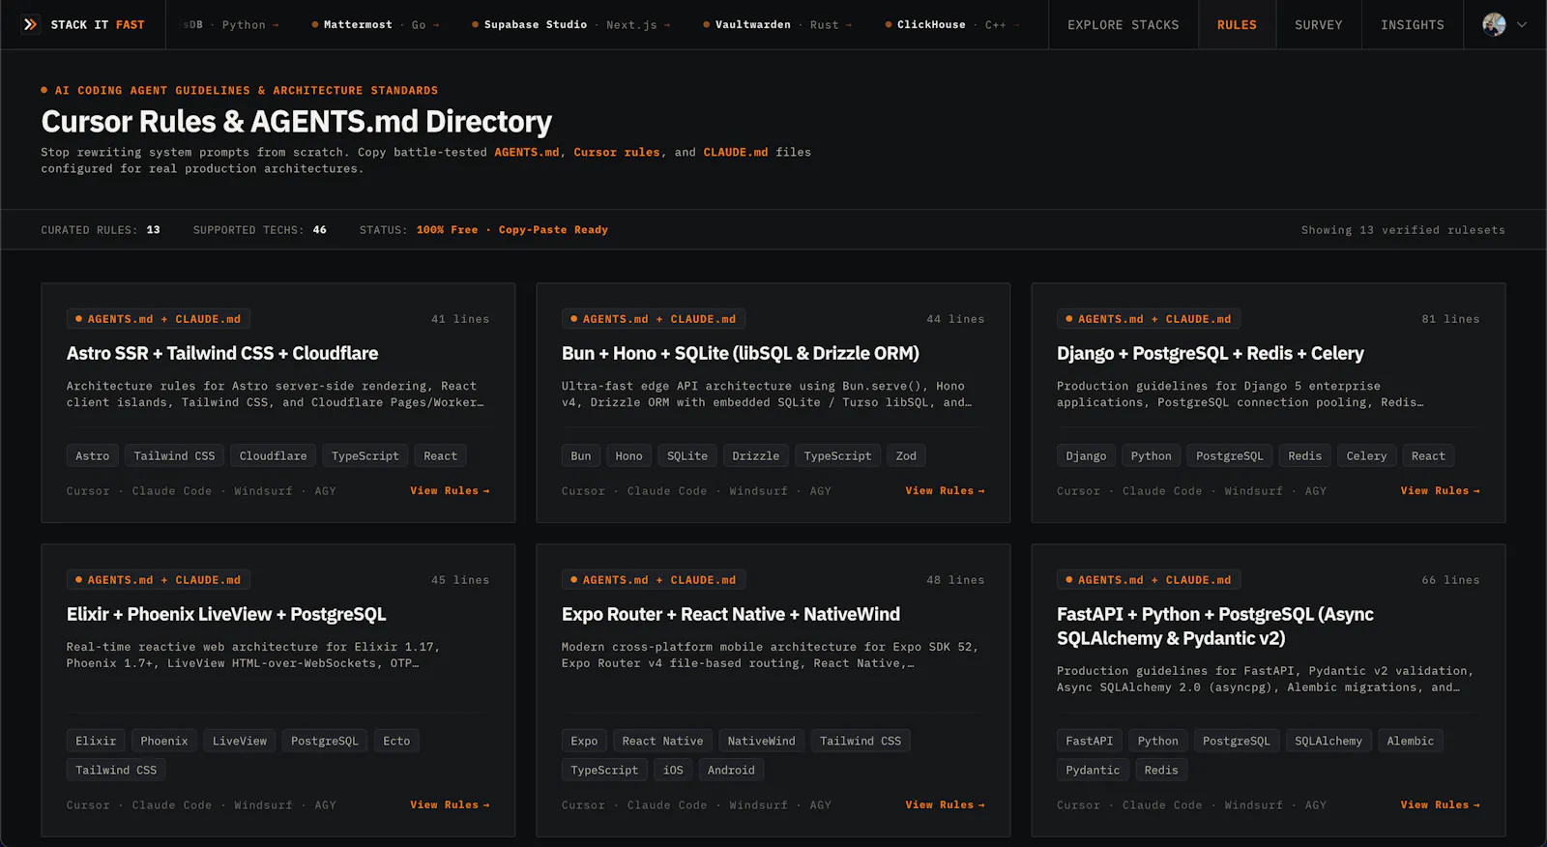1547x847 pixels.
Task: Click the Django tag chip
Action: [1086, 456]
